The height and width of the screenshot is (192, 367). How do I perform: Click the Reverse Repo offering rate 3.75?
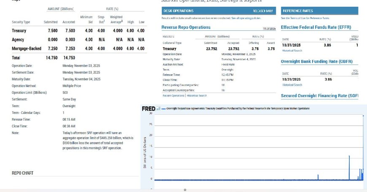pos(255,49)
